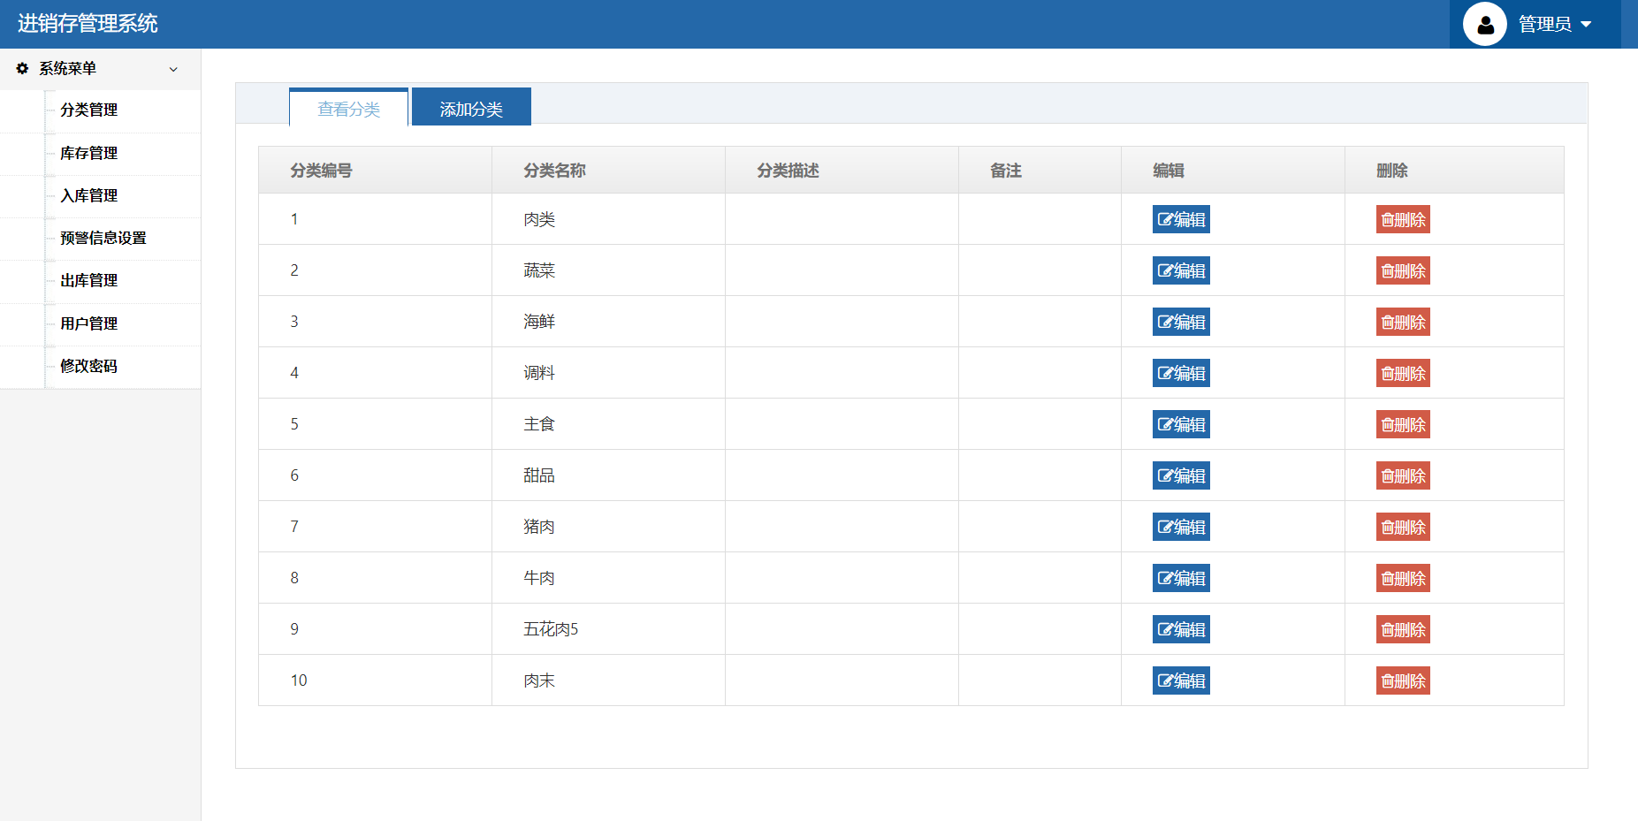Edit the 肉类 category row

1181,219
